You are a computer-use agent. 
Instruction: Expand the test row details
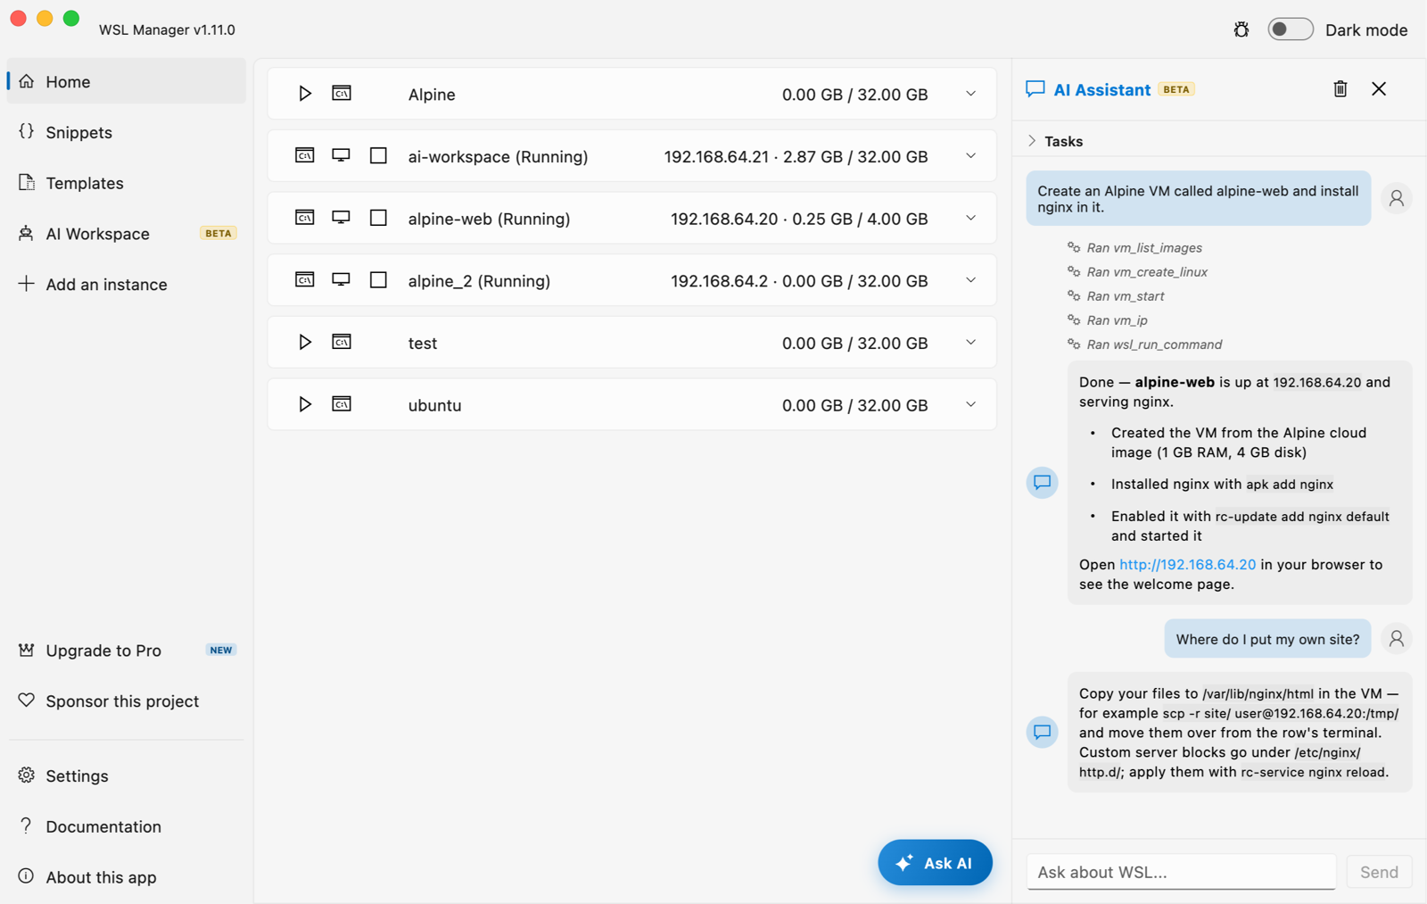[970, 343]
